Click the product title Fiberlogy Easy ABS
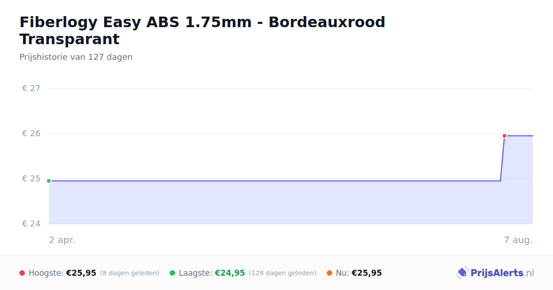The height and width of the screenshot is (290, 553). point(202,30)
